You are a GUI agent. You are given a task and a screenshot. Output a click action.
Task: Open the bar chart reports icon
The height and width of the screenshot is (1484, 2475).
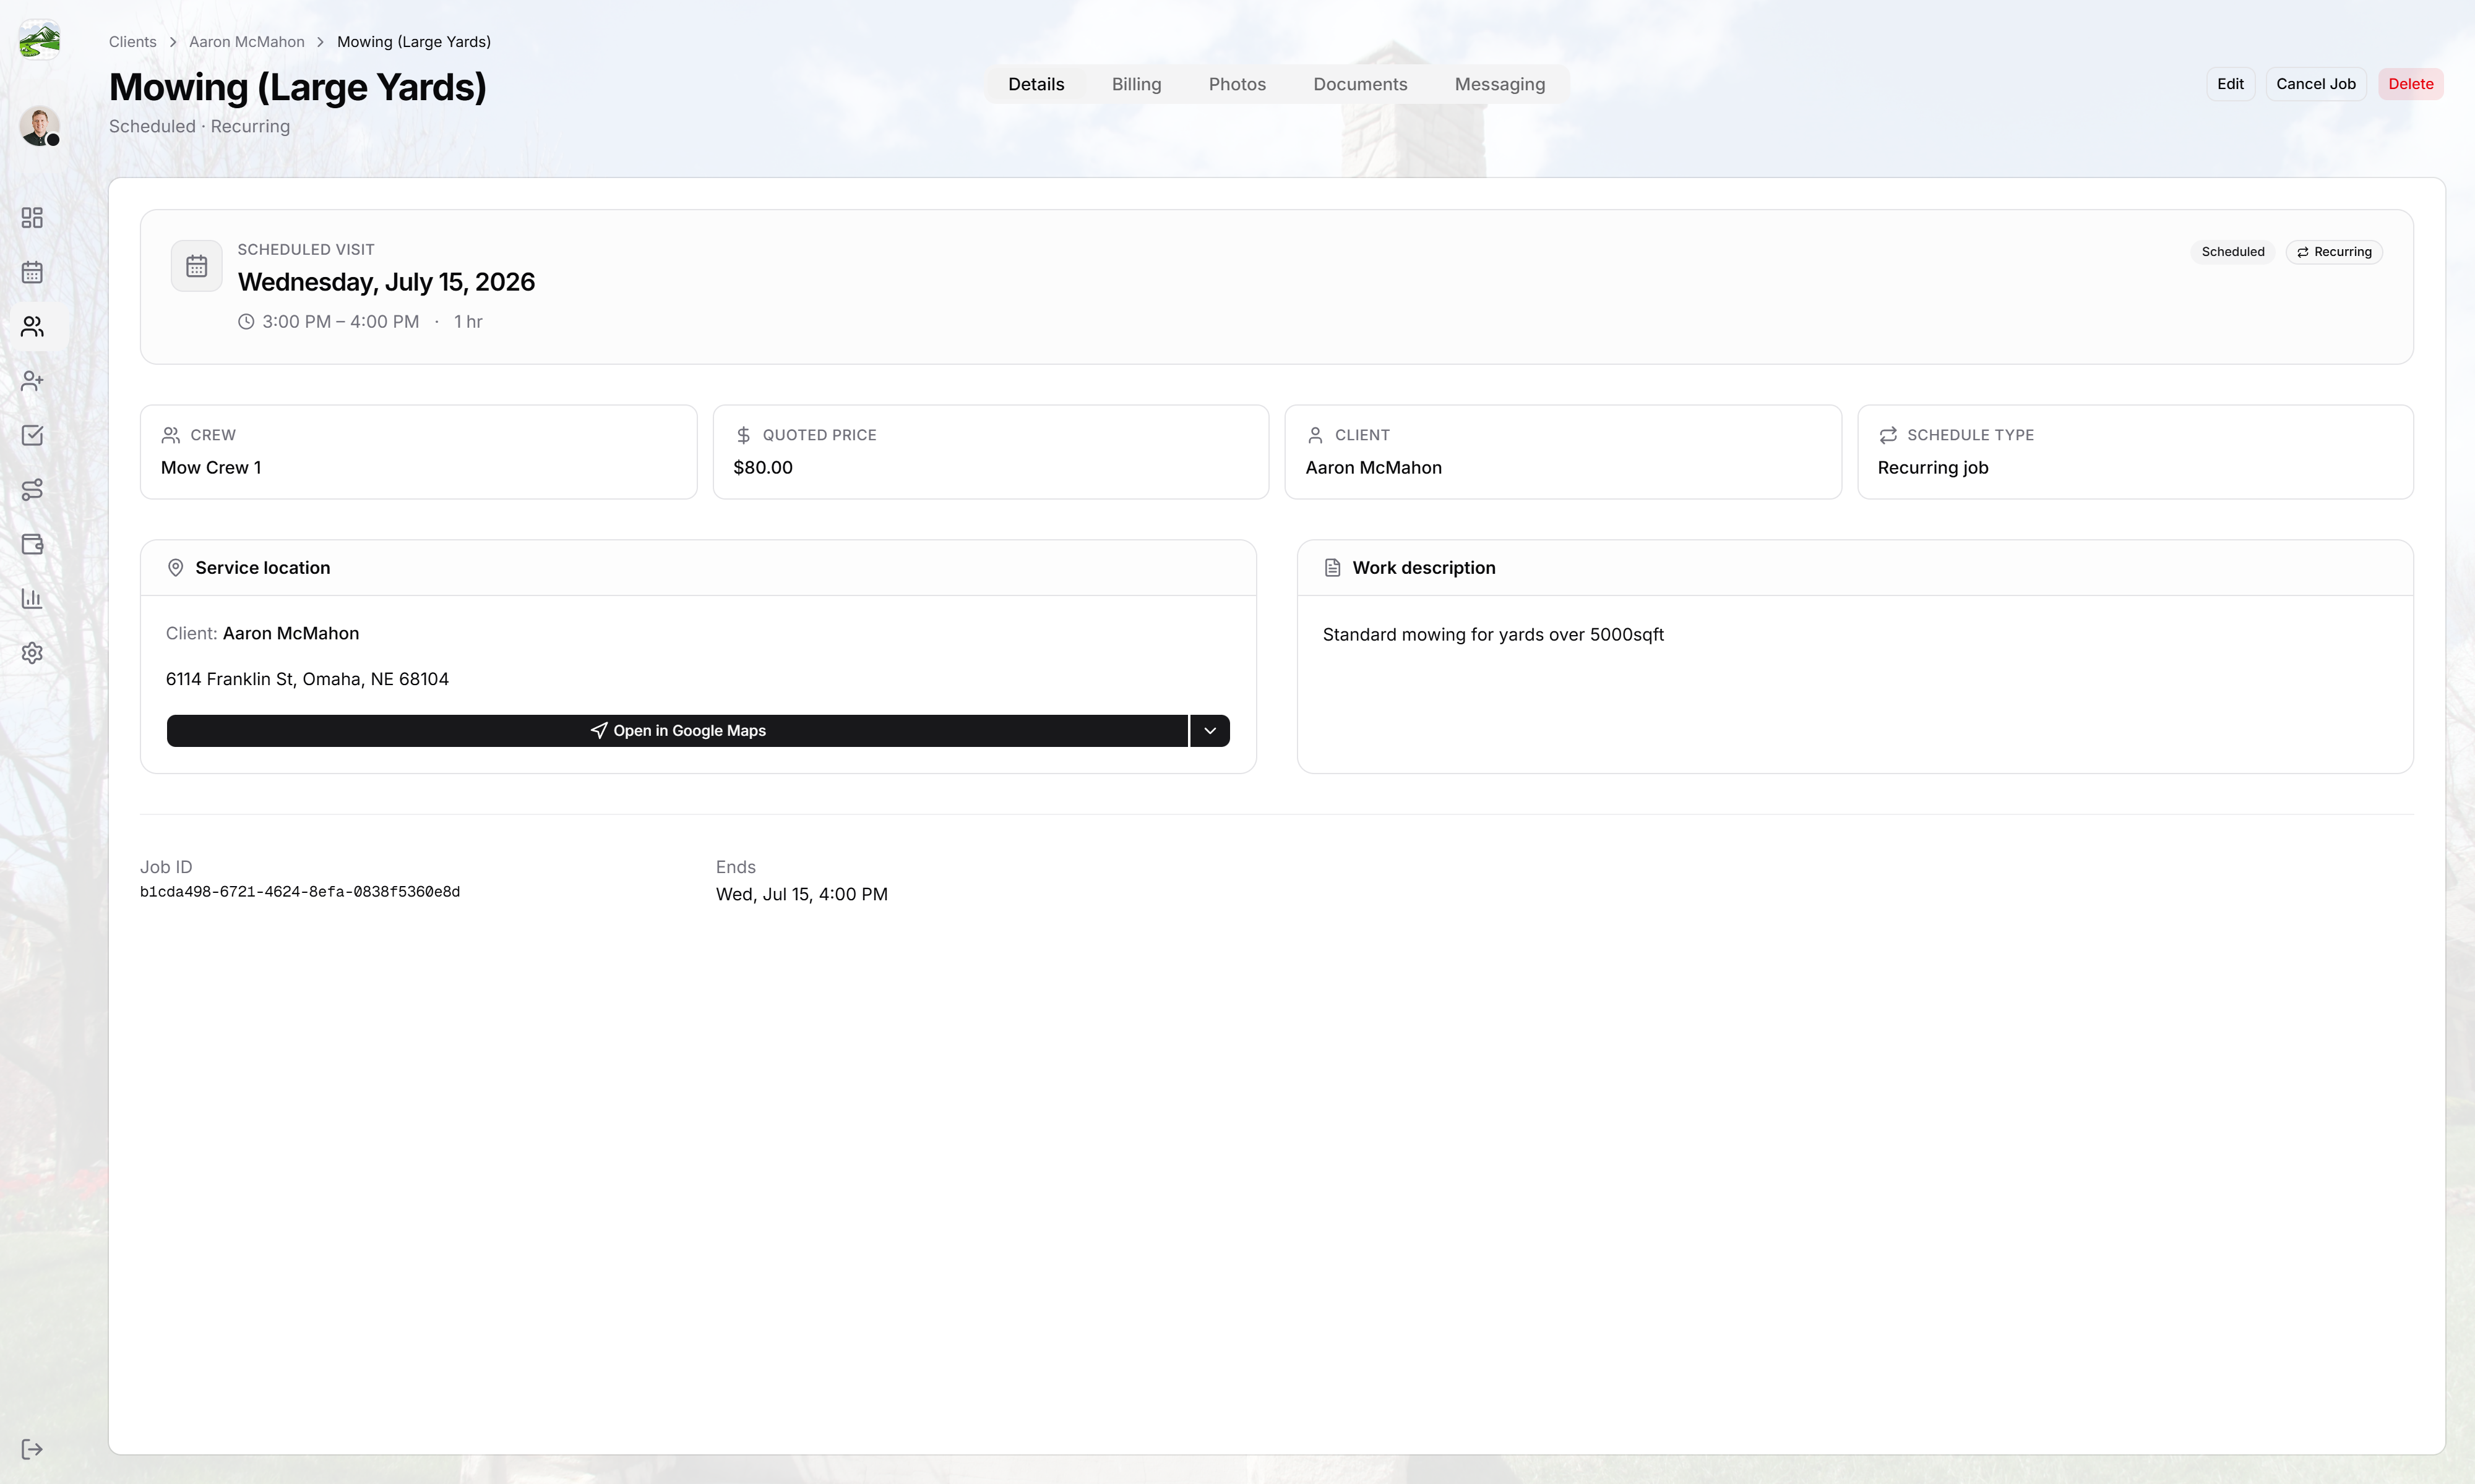[x=32, y=598]
